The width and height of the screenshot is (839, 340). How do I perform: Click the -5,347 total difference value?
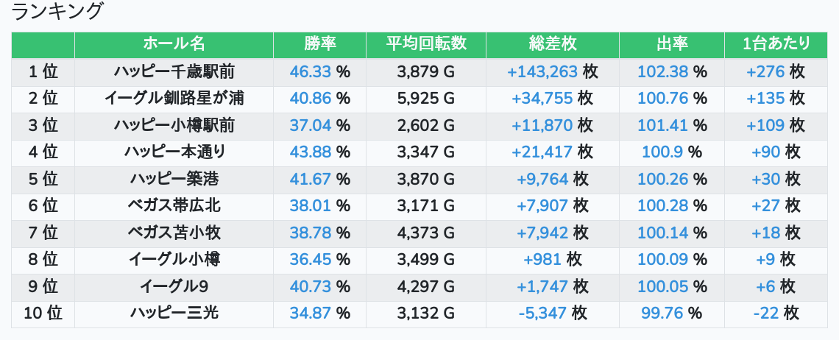[x=542, y=314]
